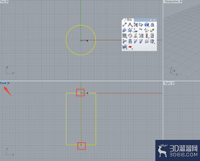Open the Right viewport dropdown arrow
Screen dimensions: 200x161
(173, 83)
